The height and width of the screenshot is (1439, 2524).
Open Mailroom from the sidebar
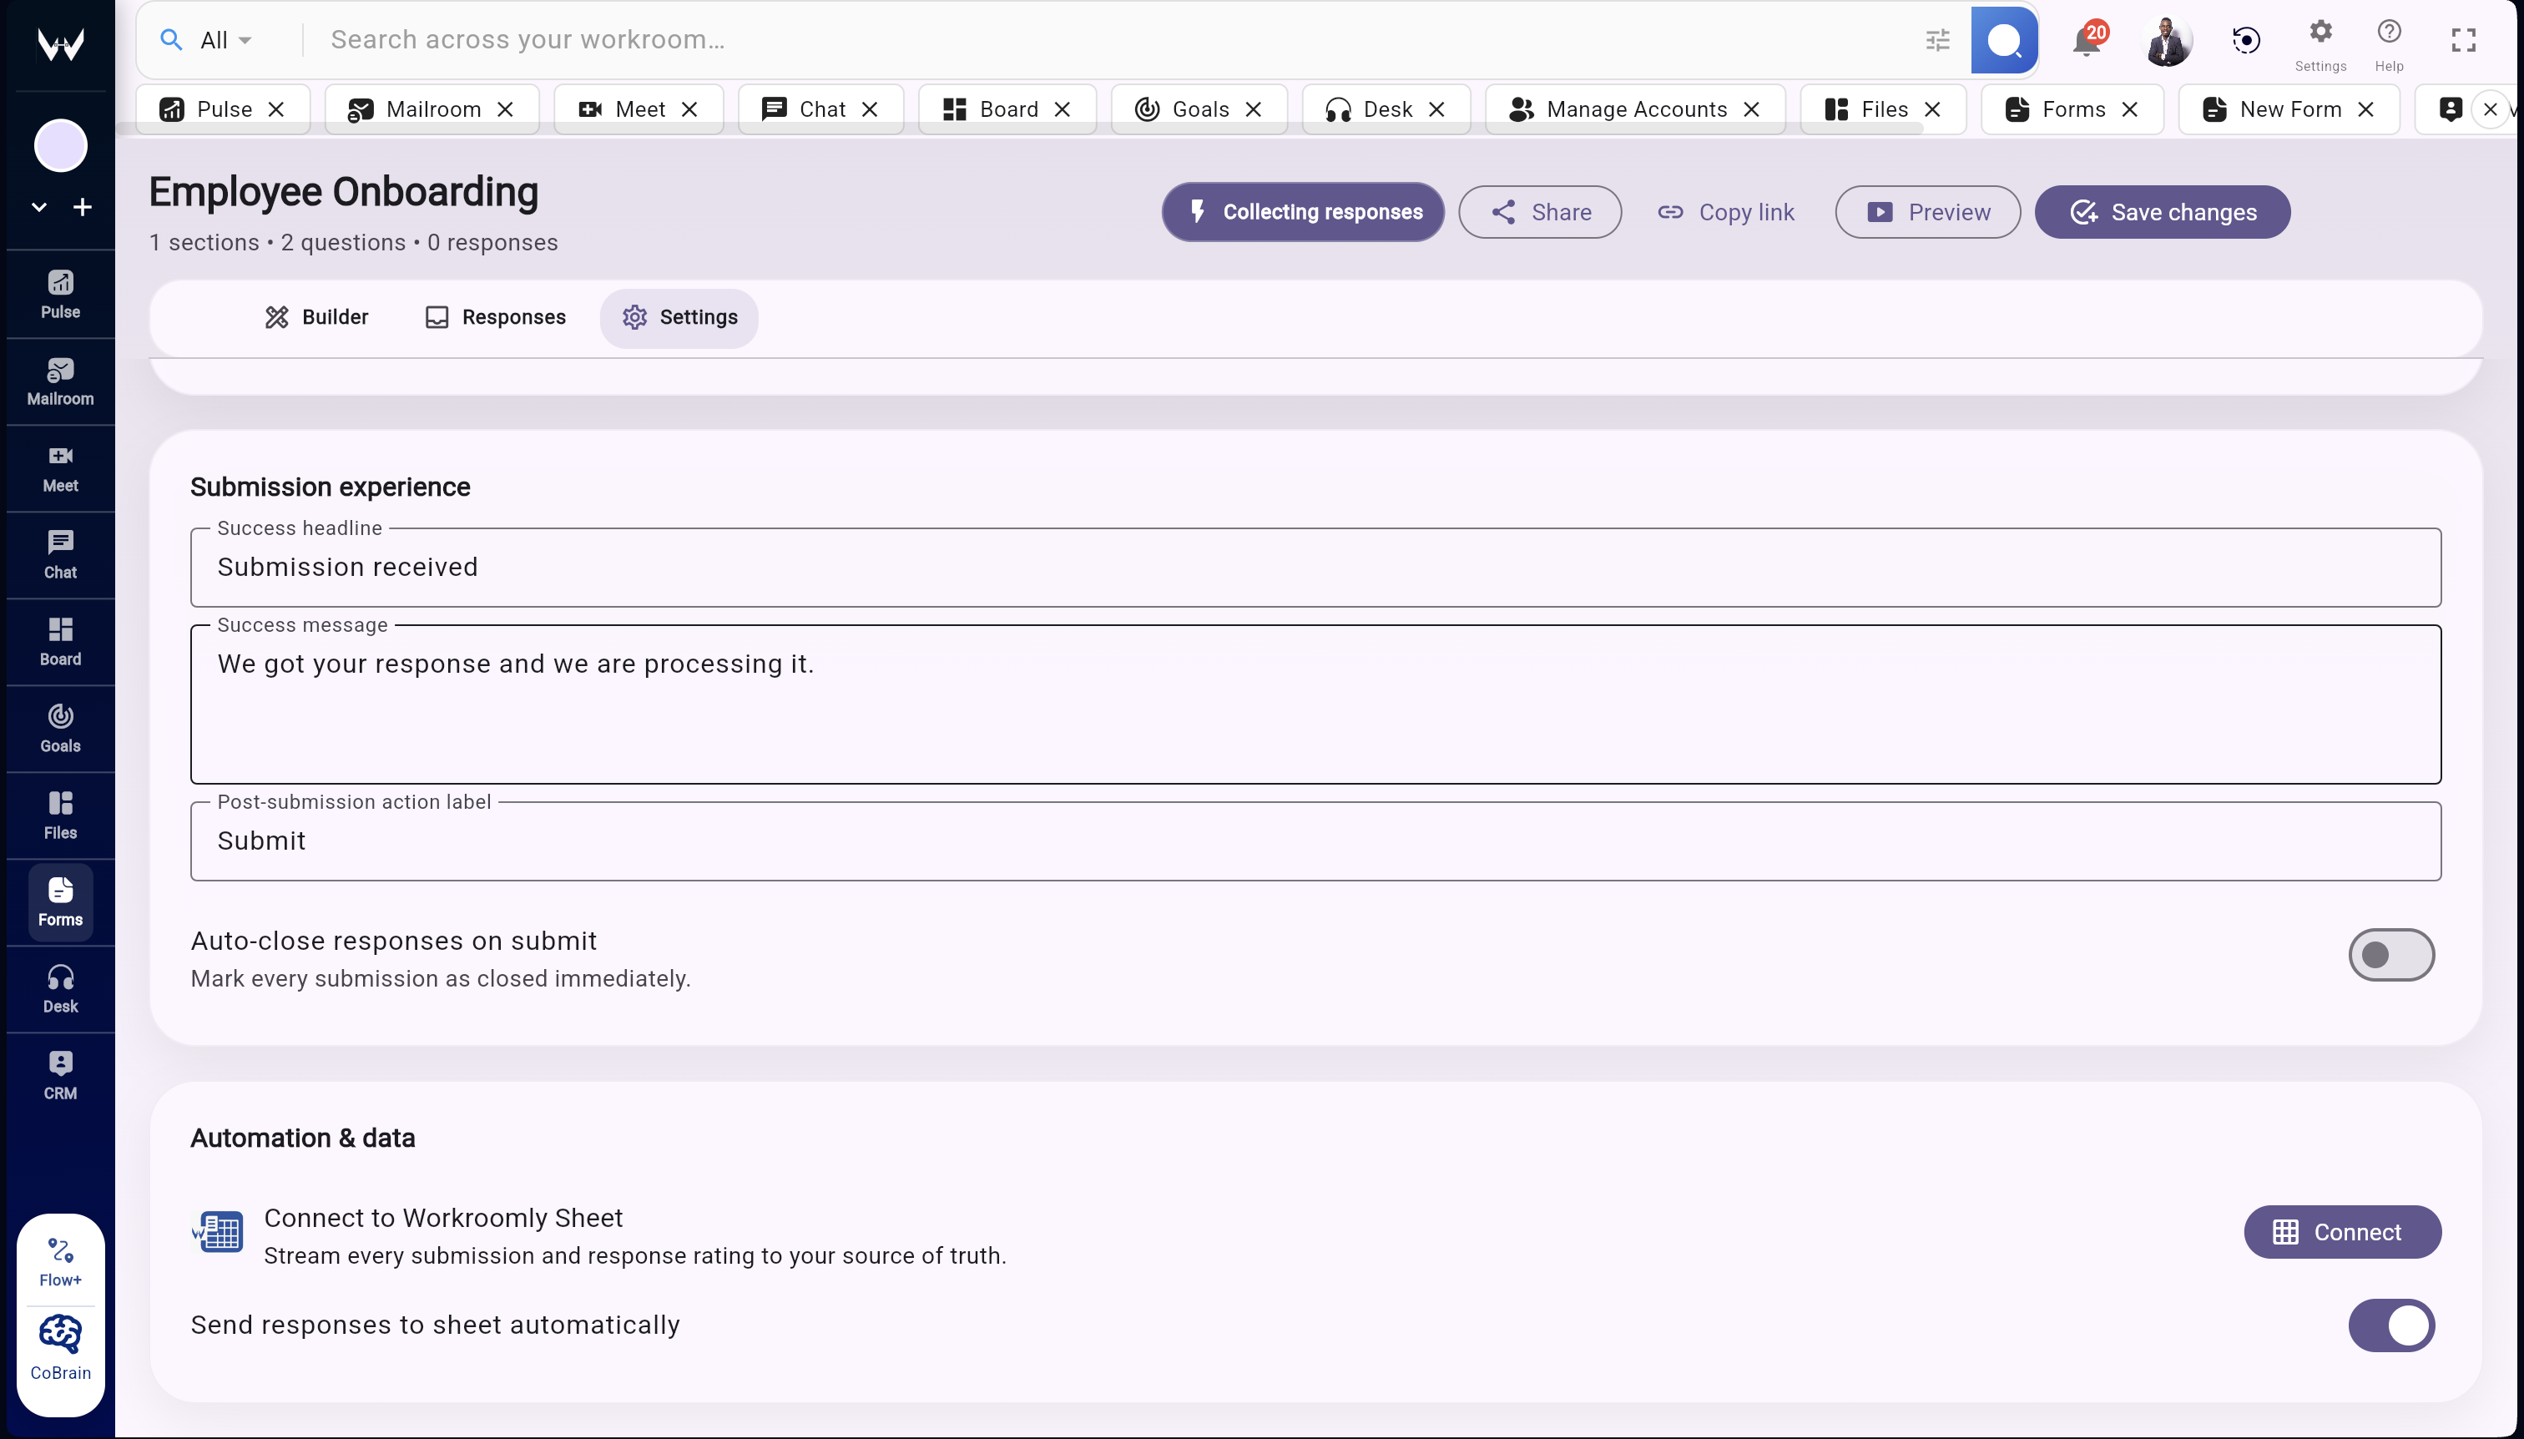click(59, 381)
